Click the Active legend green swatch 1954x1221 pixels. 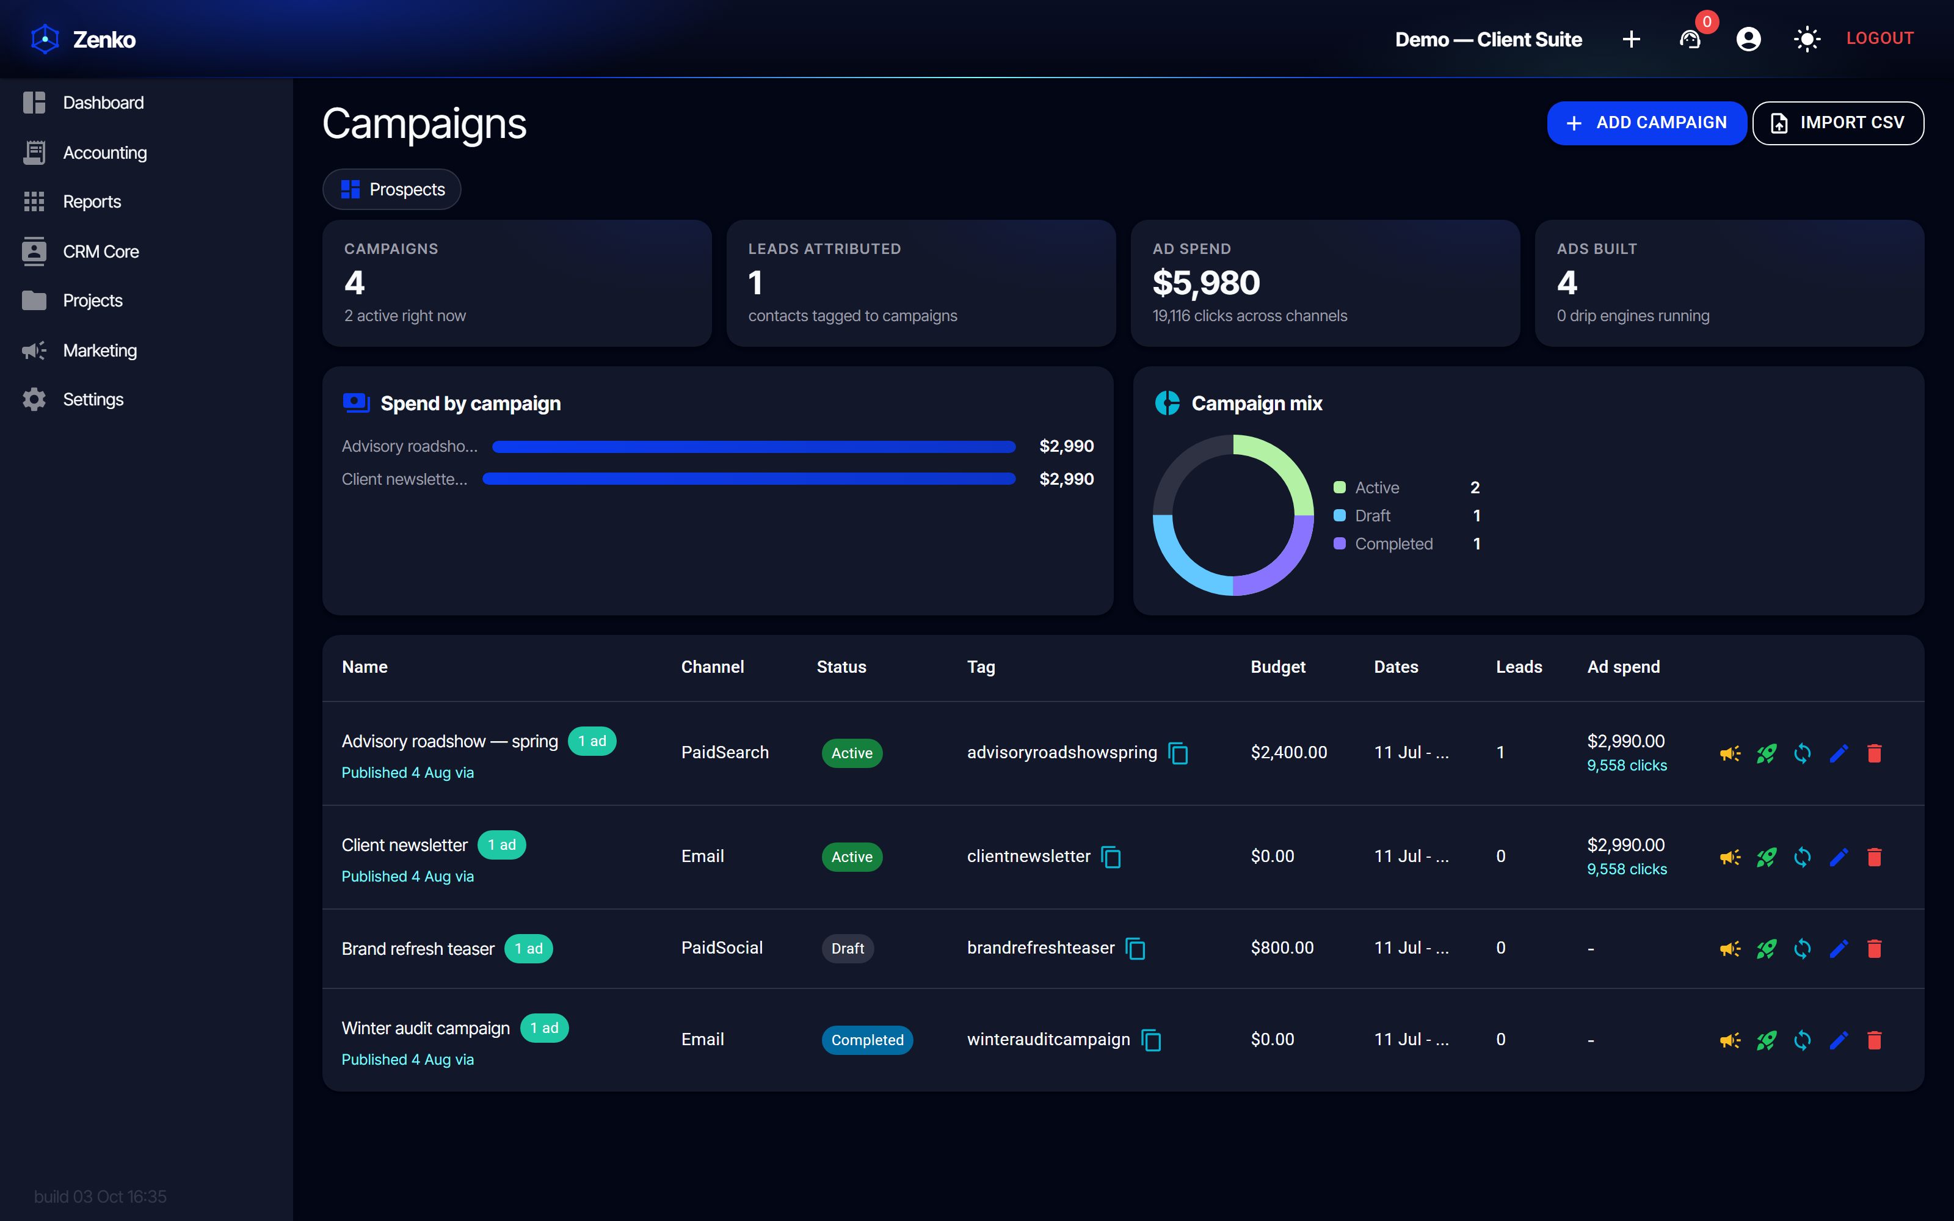(1340, 487)
